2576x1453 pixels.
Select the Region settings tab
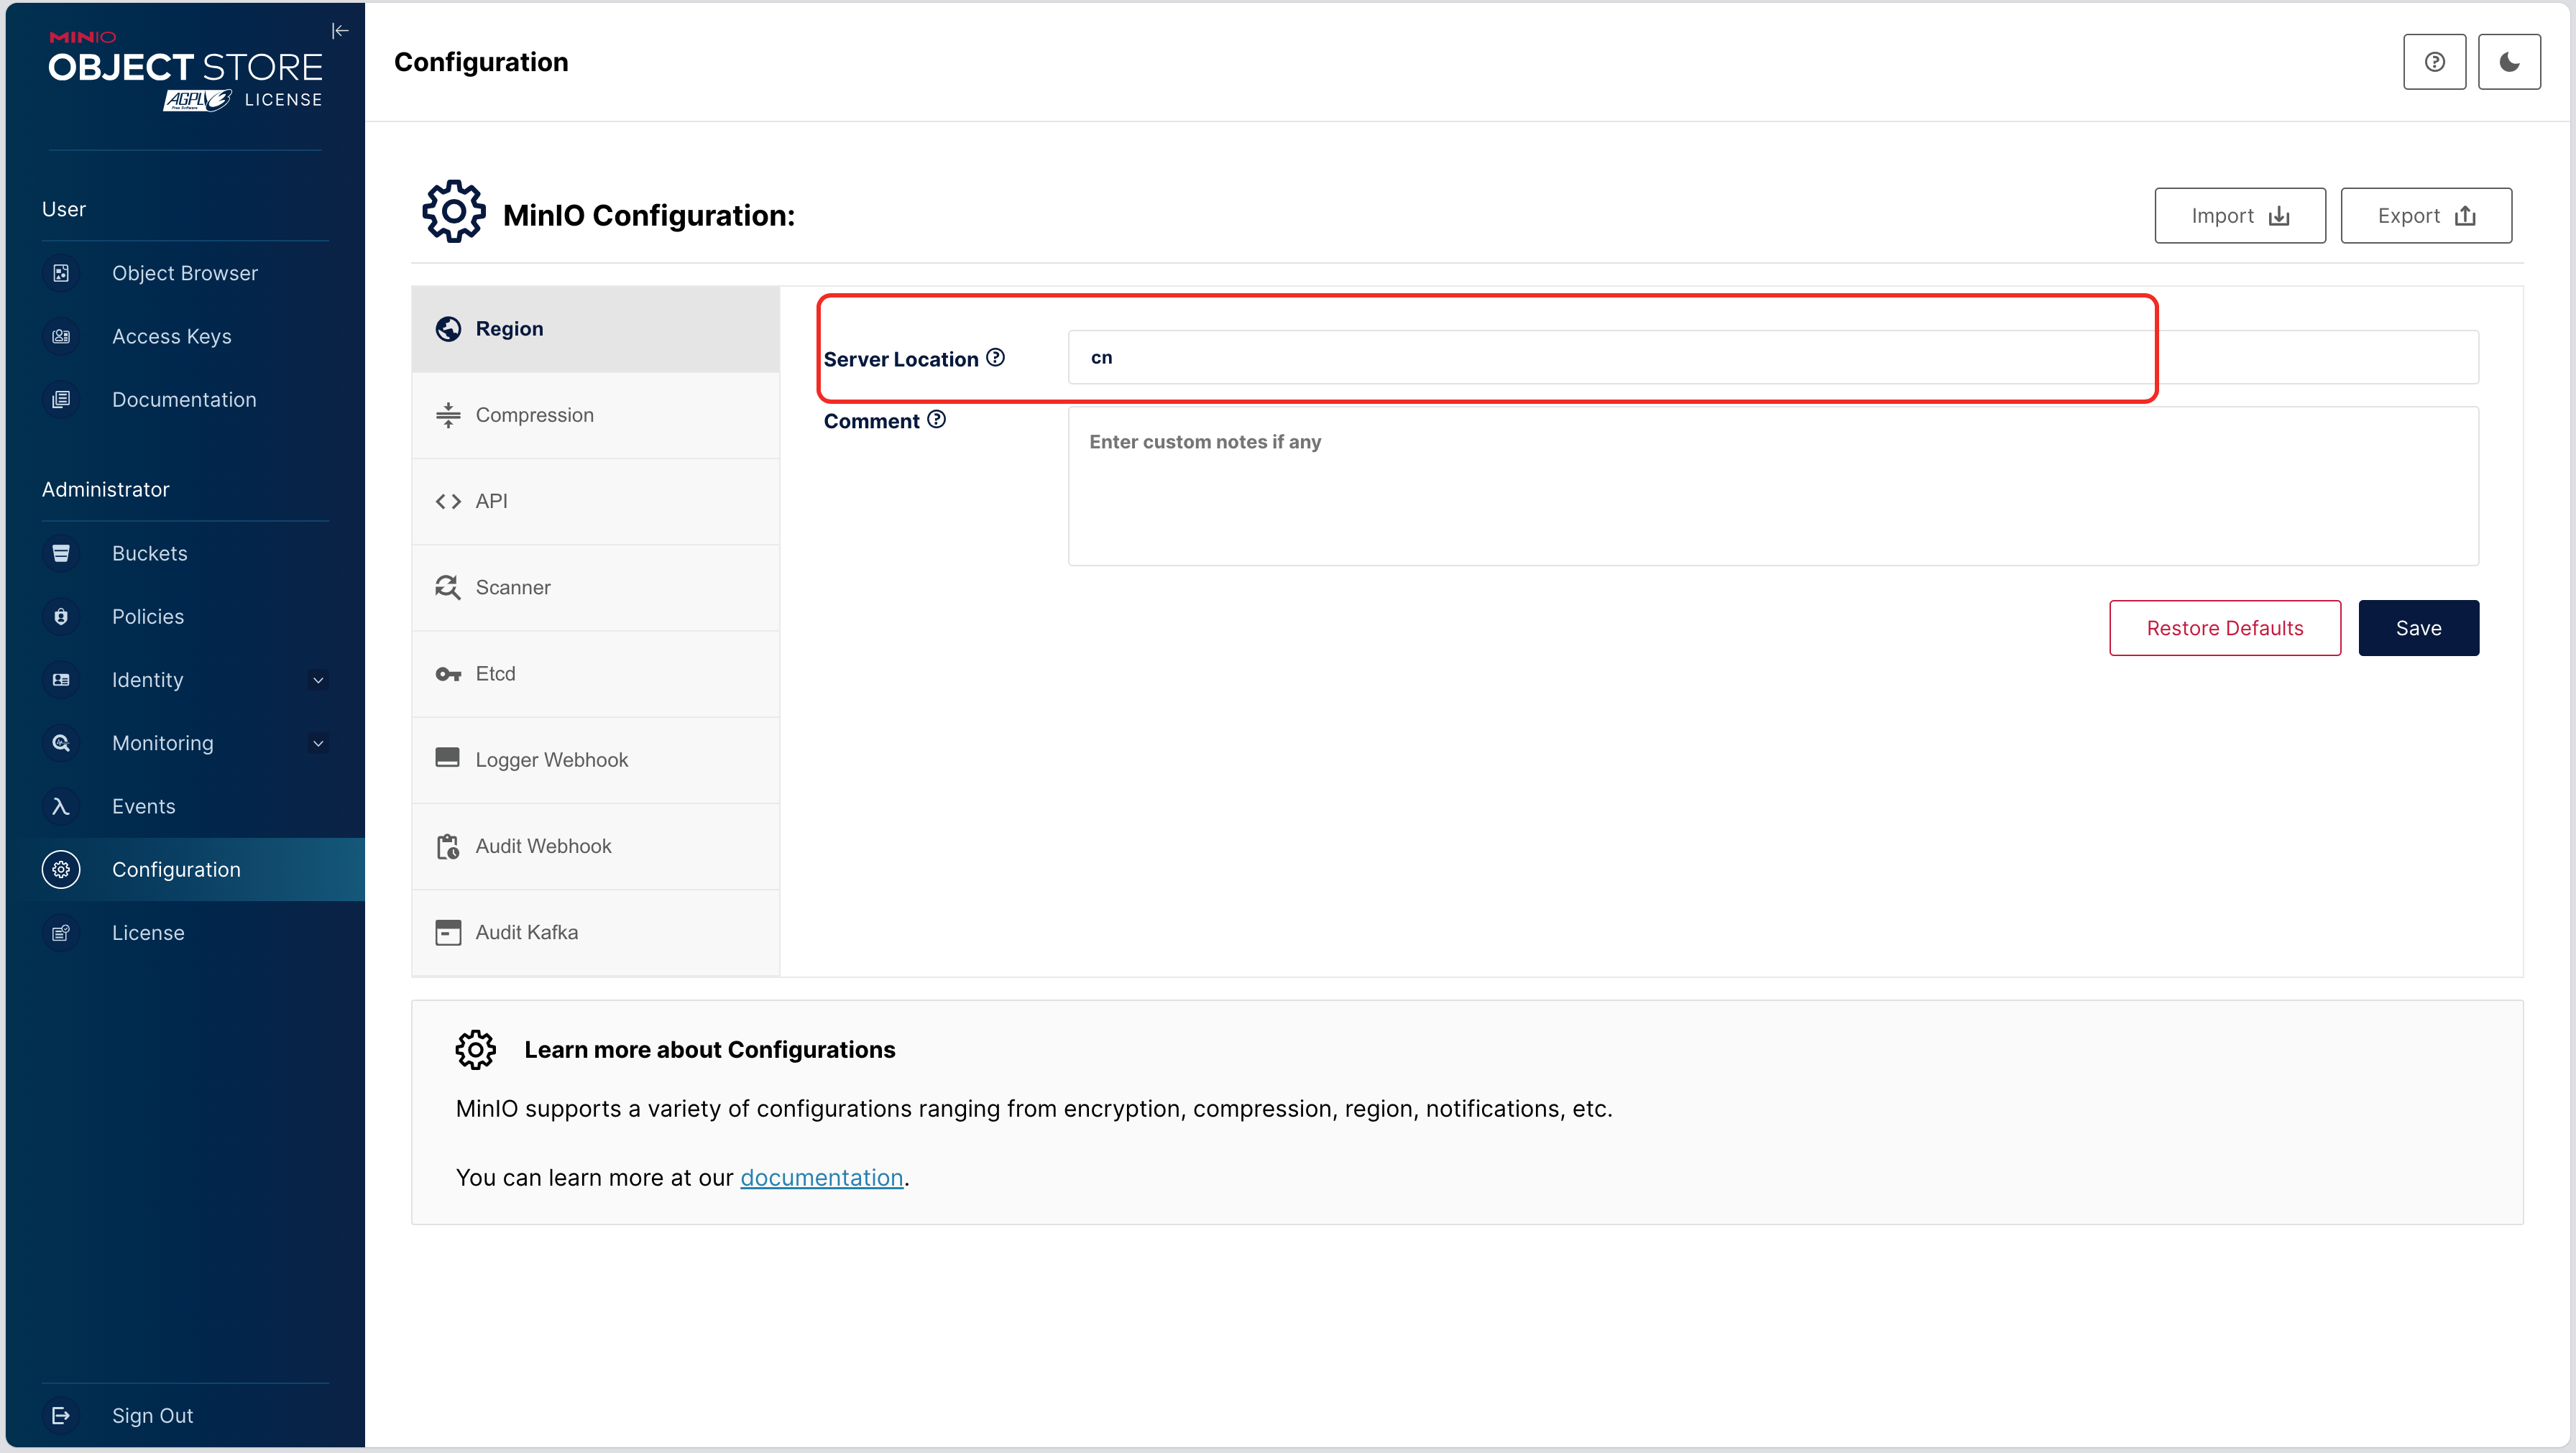click(x=596, y=329)
